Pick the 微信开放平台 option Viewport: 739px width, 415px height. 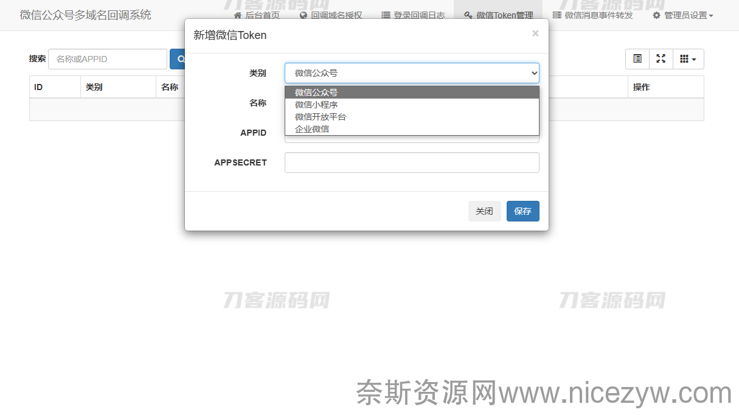coord(412,117)
